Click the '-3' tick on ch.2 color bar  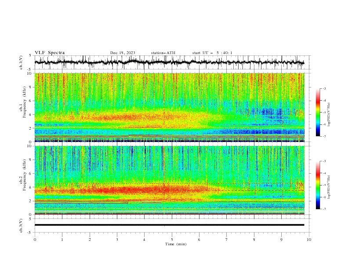[x=324, y=161]
